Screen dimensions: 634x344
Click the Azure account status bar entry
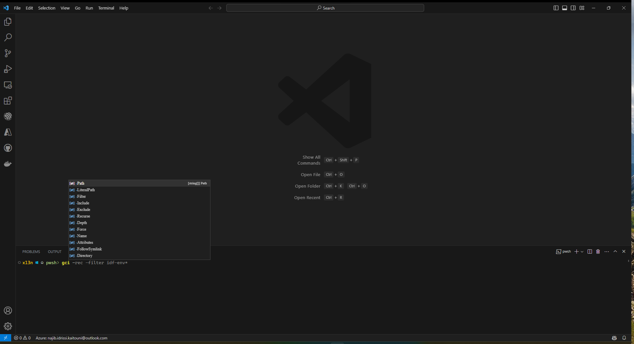(x=71, y=338)
